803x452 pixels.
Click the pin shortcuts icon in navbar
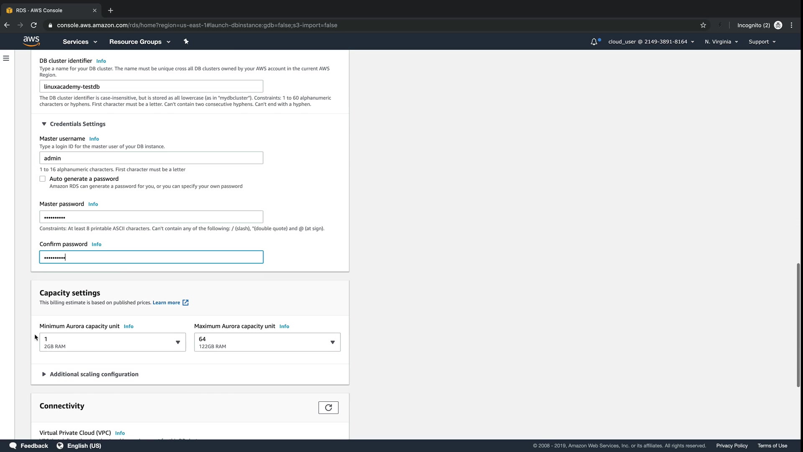click(x=186, y=41)
